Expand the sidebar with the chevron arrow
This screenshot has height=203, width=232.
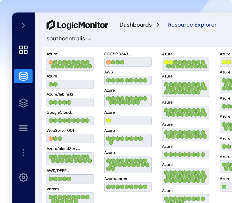click(x=23, y=26)
